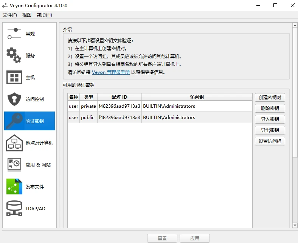
Task: Open the 帮助(H) menu
Action: tap(44, 15)
